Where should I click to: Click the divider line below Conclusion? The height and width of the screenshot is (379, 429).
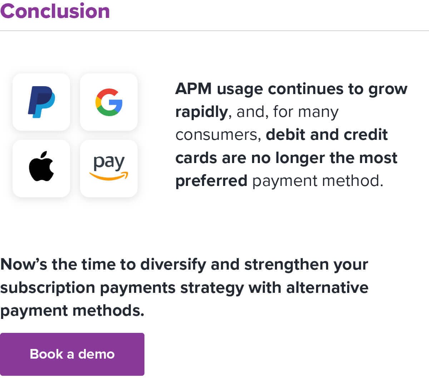click(214, 31)
